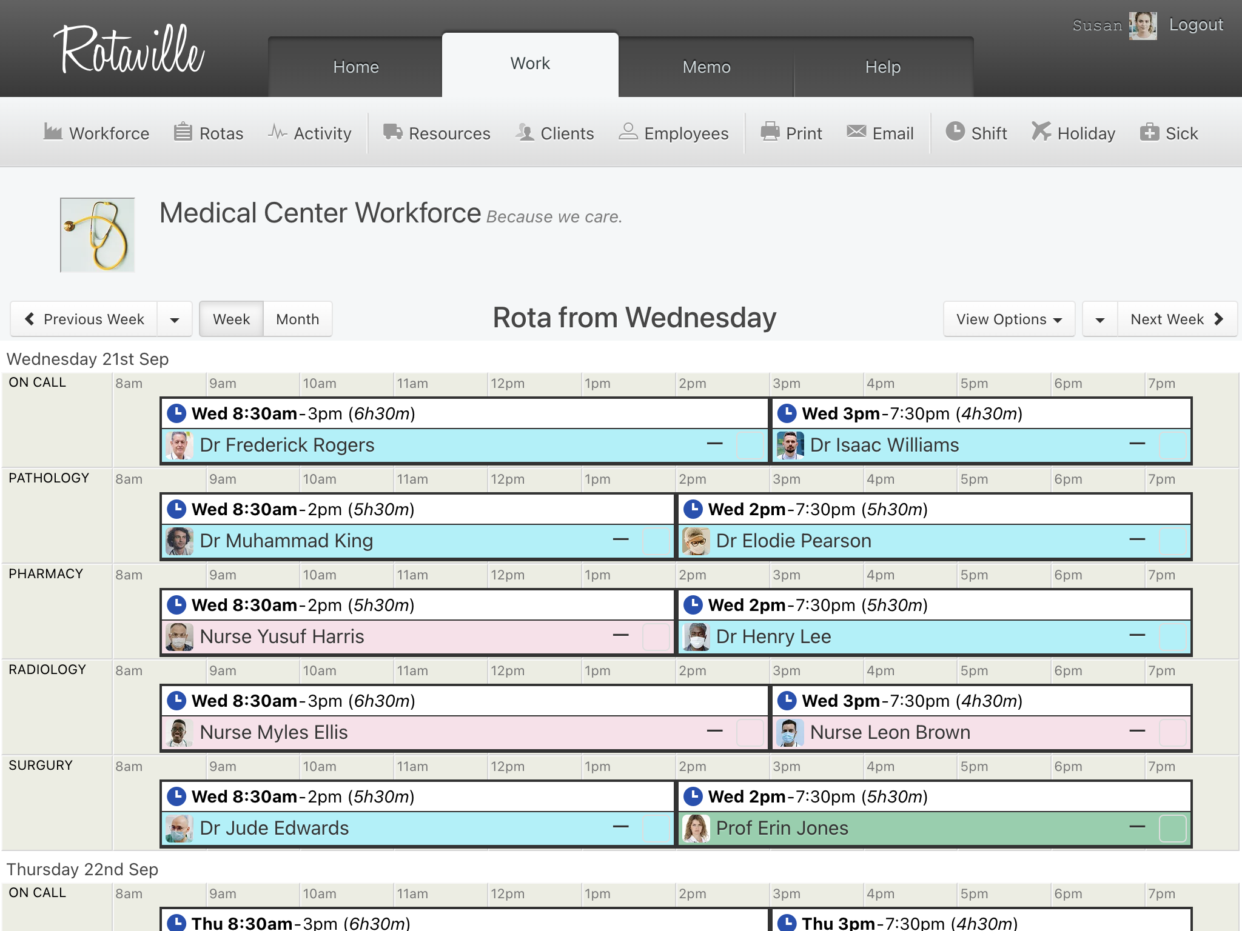Tick checkbox on Nurse Yusuf Harris shift
Viewport: 1242px width, 931px height.
coord(656,636)
